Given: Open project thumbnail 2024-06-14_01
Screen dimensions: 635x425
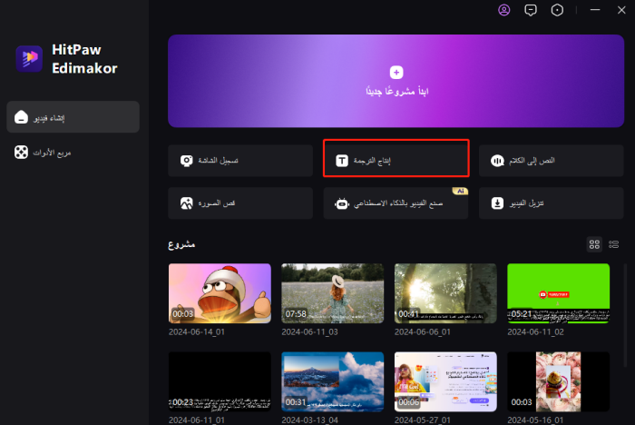Looking at the screenshot, I should click(220, 293).
